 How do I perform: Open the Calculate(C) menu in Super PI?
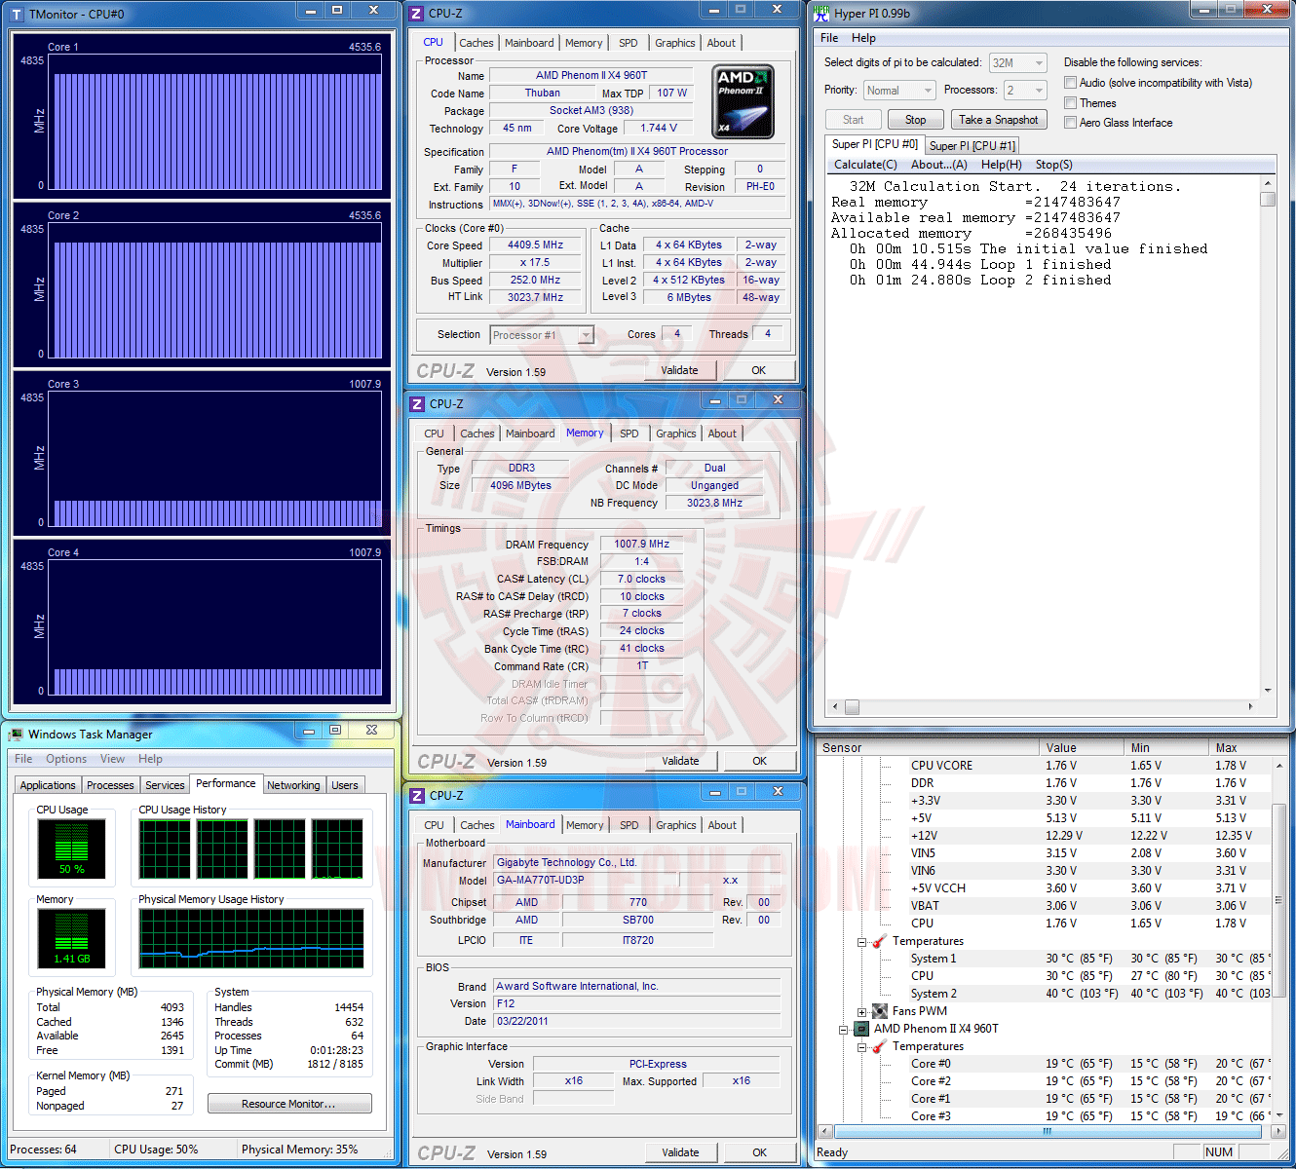pos(865,165)
